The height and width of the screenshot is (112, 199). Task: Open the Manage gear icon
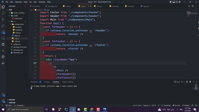(x=3, y=101)
